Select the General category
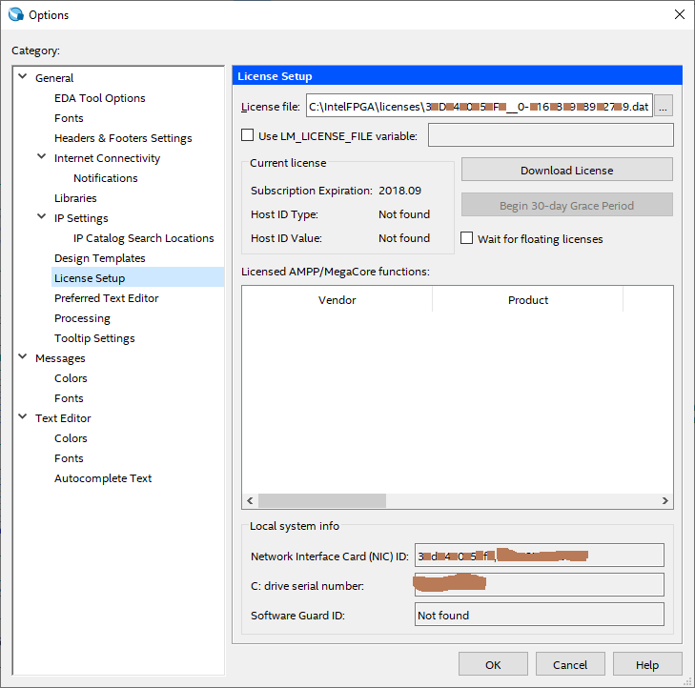This screenshot has width=695, height=688. 54,78
